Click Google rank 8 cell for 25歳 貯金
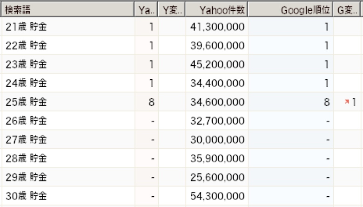 coord(291,102)
